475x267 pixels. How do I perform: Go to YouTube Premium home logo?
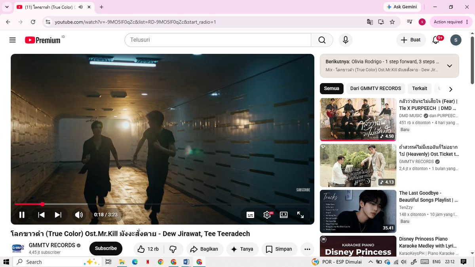(x=43, y=40)
